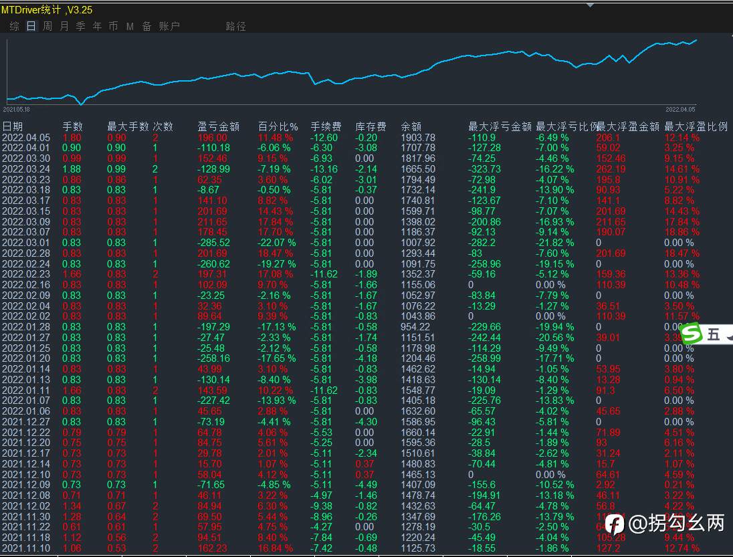Screen dimensions: 733x557
Task: Click balance value 954.22
Action: coord(415,326)
